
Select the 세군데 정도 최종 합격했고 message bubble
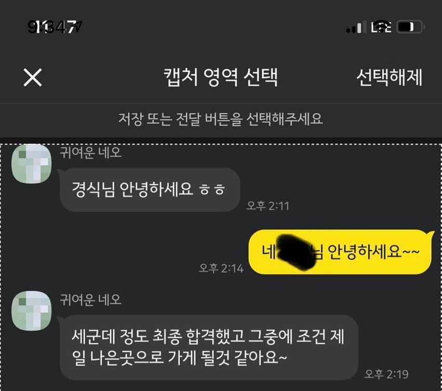click(209, 347)
